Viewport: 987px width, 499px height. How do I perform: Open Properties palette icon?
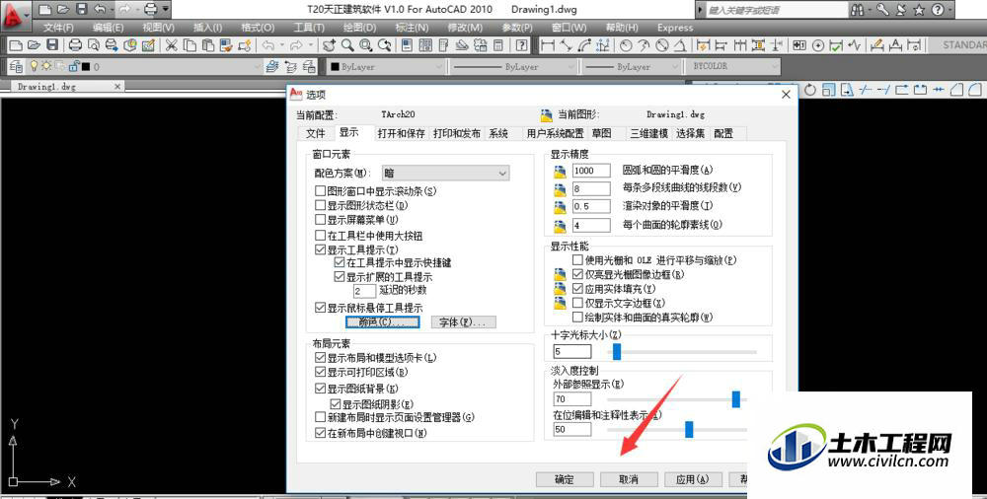(407, 44)
